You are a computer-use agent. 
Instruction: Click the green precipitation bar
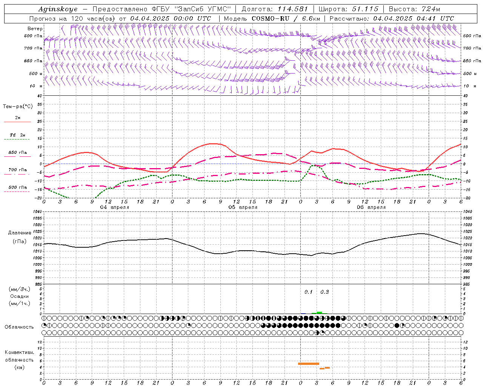point(319,312)
